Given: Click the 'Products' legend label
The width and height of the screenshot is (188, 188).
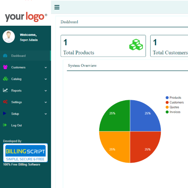Looking at the screenshot, I should [x=176, y=98].
